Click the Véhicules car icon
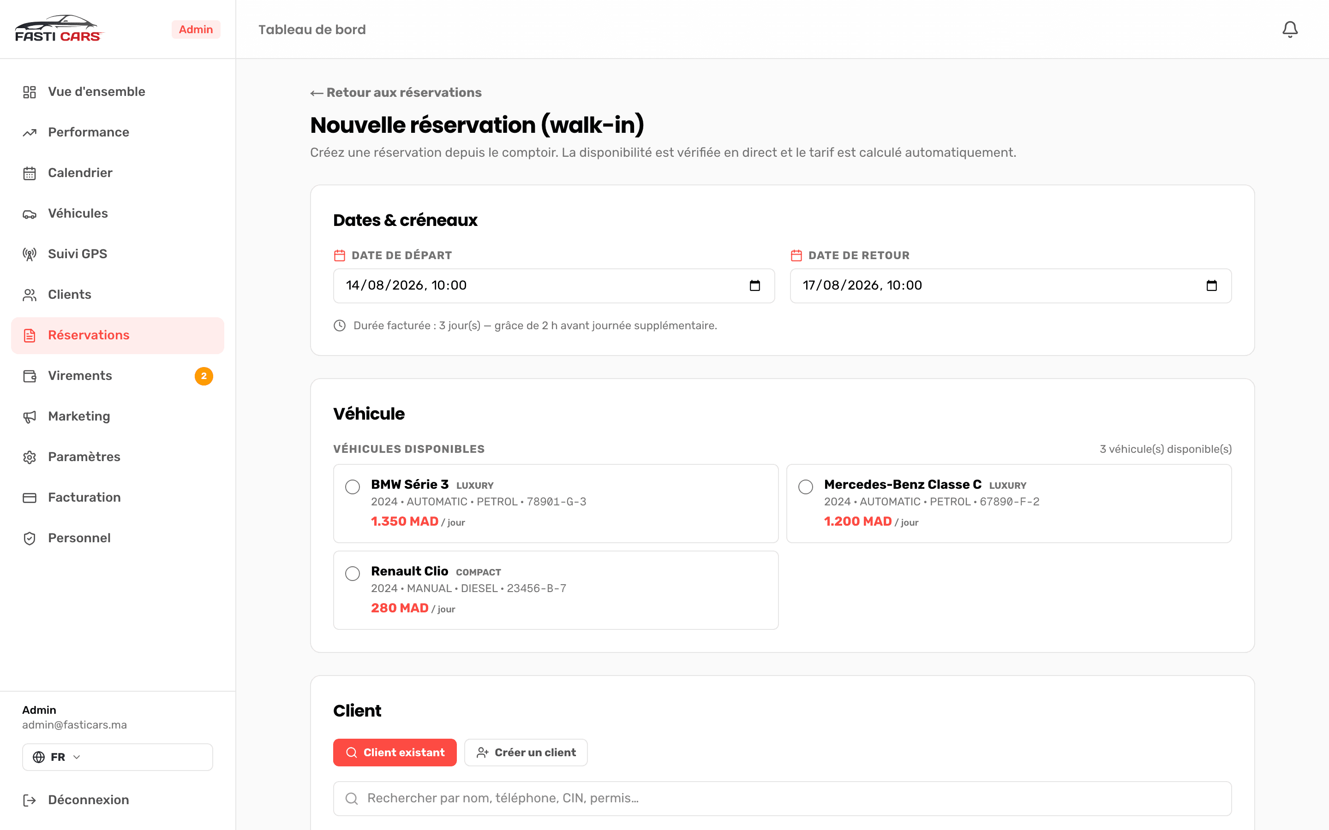This screenshot has width=1329, height=830. click(x=30, y=213)
